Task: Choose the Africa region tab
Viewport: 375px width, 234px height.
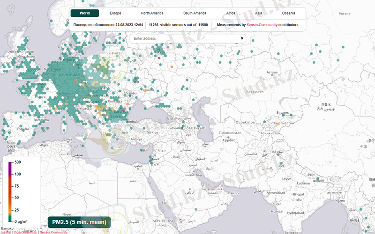Action: pos(231,13)
